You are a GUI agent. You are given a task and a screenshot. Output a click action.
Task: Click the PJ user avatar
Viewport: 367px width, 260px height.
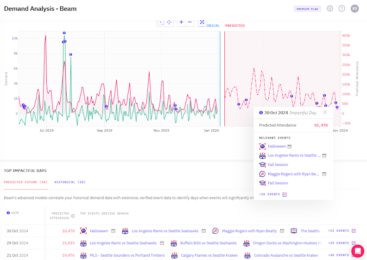click(354, 9)
